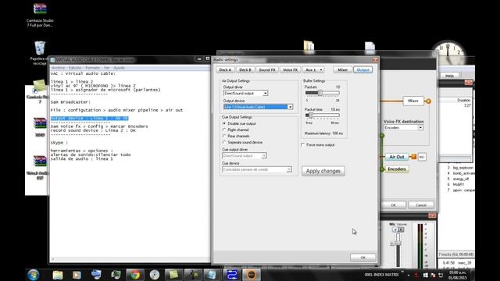Screen dimensions: 500x281
Task: Switch to the Voice FX tab
Action: pos(290,69)
